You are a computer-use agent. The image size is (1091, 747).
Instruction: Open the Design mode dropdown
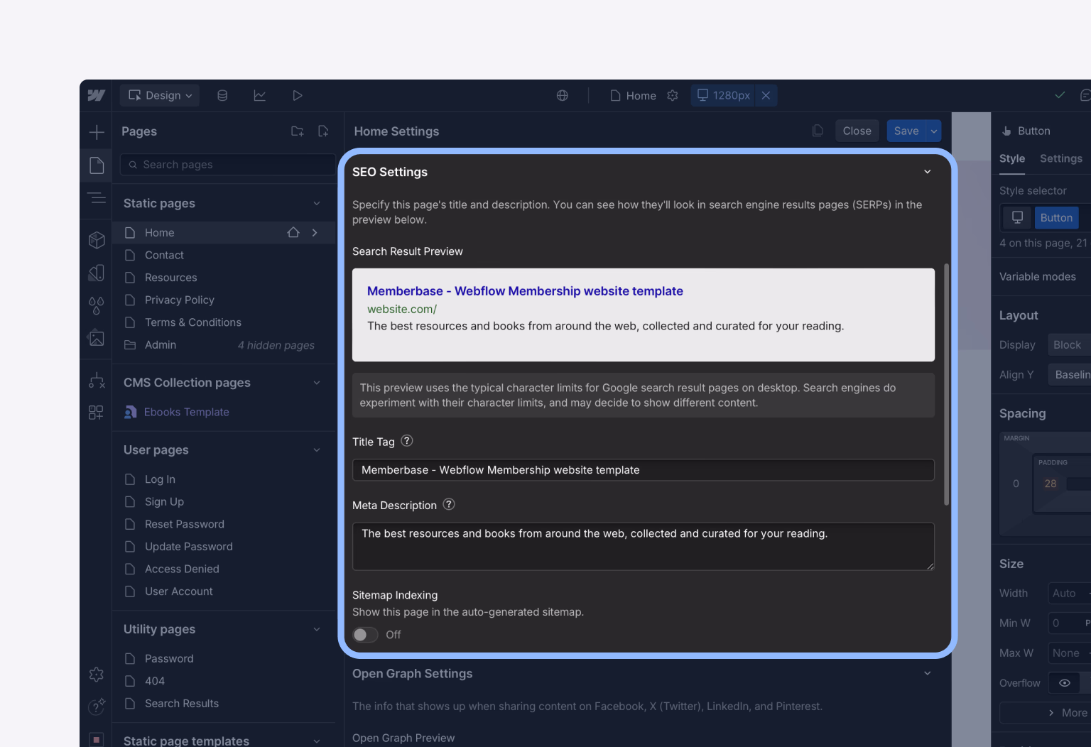pos(160,95)
